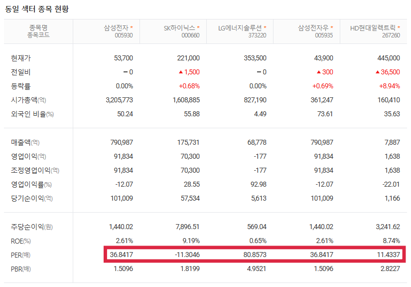This screenshot has width=411, height=287.
Task: Click PBR value 1.8199
Action: click(190, 269)
